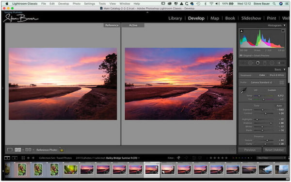291x182 pixels.
Task: Collapse the Basic panel triangle
Action: click(284, 69)
